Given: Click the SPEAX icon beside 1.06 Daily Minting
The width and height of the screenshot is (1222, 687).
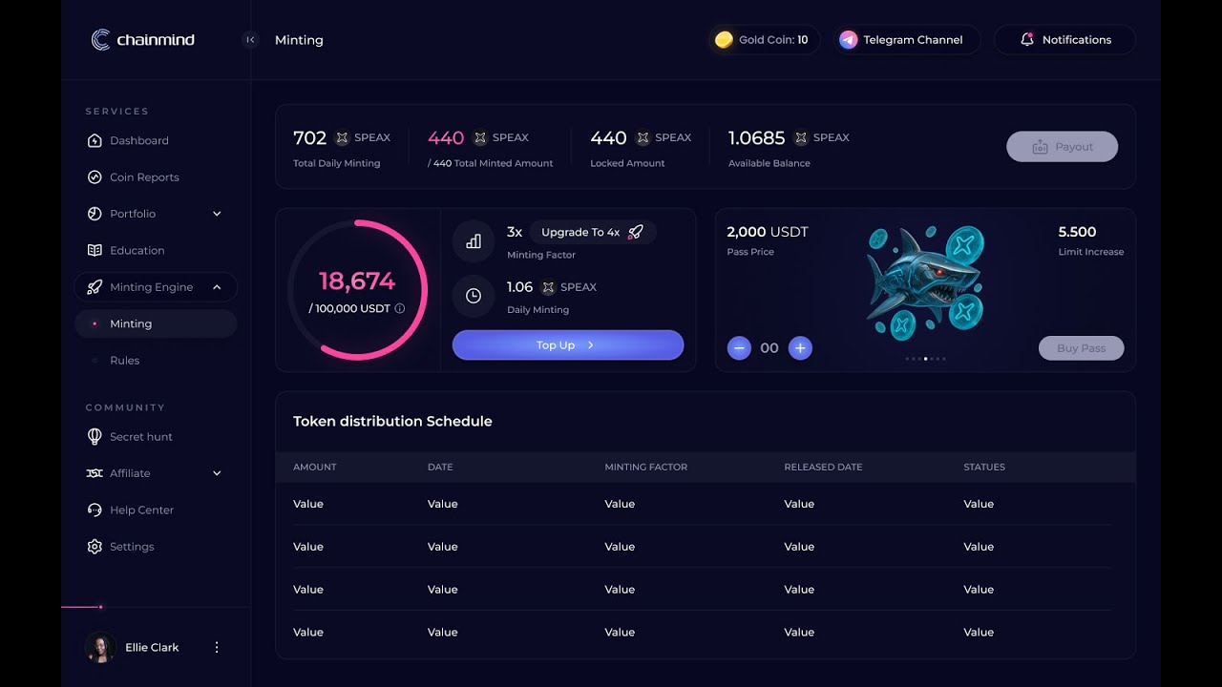Looking at the screenshot, I should (548, 287).
